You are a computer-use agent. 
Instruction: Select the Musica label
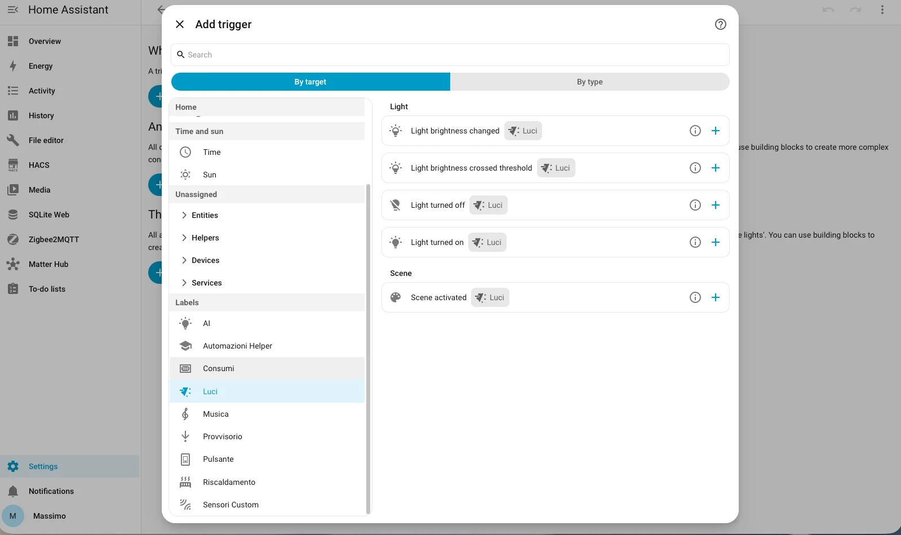(267, 414)
